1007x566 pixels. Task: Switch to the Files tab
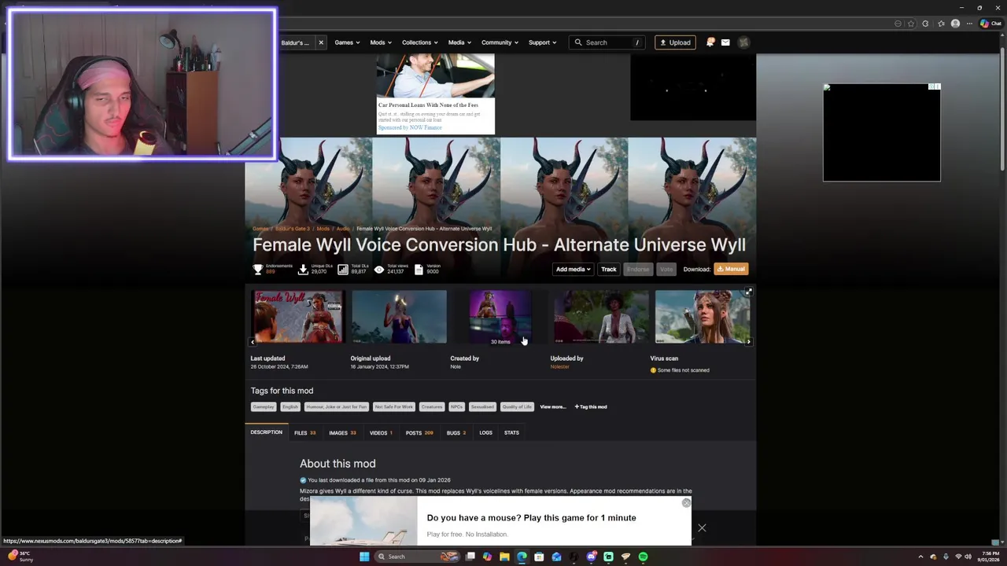(x=304, y=433)
